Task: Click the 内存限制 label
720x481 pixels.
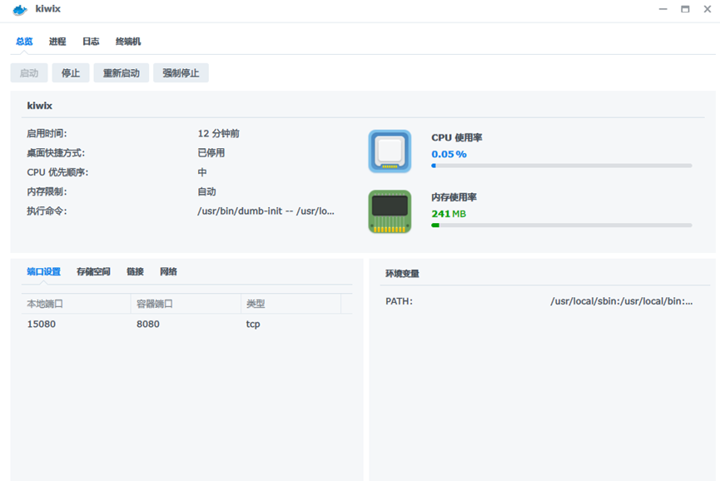Action: coord(47,192)
